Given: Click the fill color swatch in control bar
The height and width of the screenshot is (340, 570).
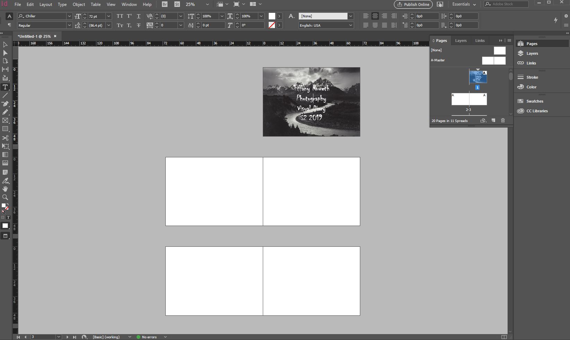Looking at the screenshot, I should (x=272, y=16).
